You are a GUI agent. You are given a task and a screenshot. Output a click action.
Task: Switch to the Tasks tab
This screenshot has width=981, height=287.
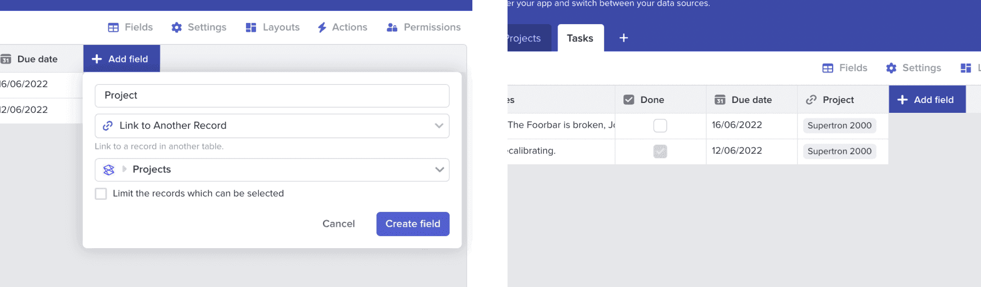point(580,38)
